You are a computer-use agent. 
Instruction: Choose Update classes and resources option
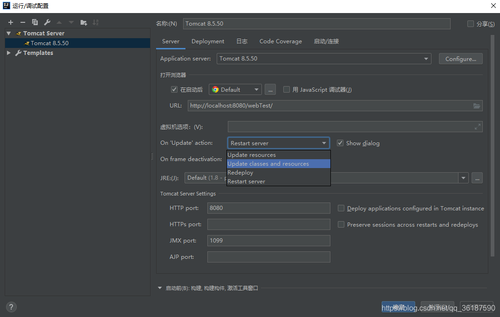(x=278, y=164)
